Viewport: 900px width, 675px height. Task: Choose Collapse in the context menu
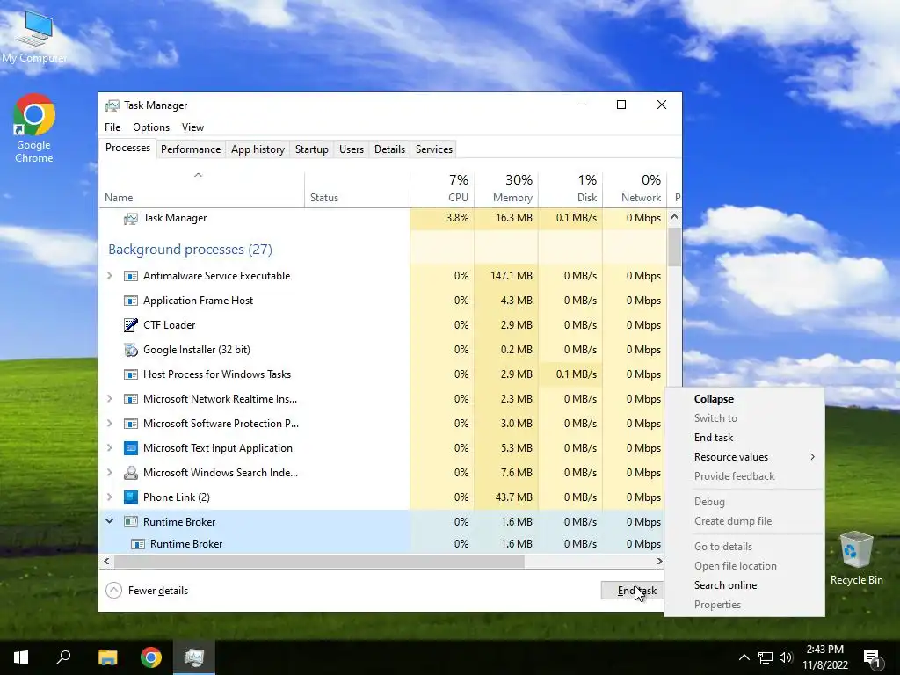coord(744,399)
